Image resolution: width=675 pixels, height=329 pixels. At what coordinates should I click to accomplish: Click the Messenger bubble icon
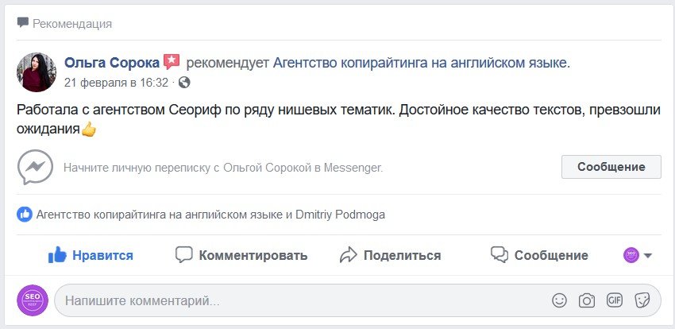click(35, 168)
